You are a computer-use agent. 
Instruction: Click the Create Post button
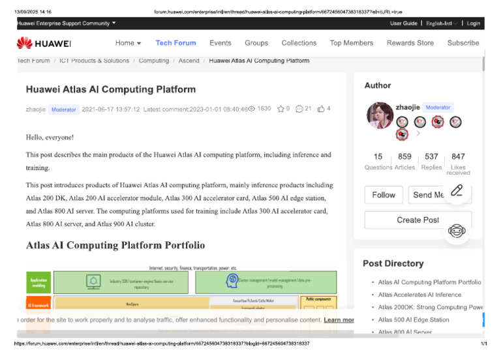point(418,220)
